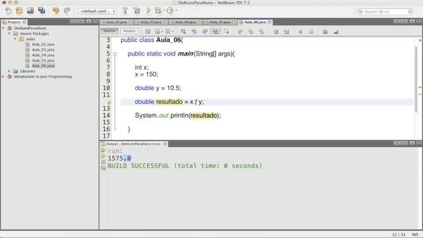This screenshot has height=238, width=423.
Task: Click Shift Line Left icon
Action: 276,32
